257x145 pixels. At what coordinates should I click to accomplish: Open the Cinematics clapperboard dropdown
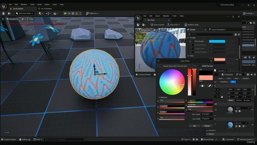tap(56, 13)
